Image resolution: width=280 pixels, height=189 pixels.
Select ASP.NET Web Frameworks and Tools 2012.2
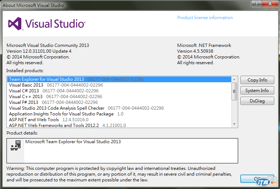pos(119,125)
